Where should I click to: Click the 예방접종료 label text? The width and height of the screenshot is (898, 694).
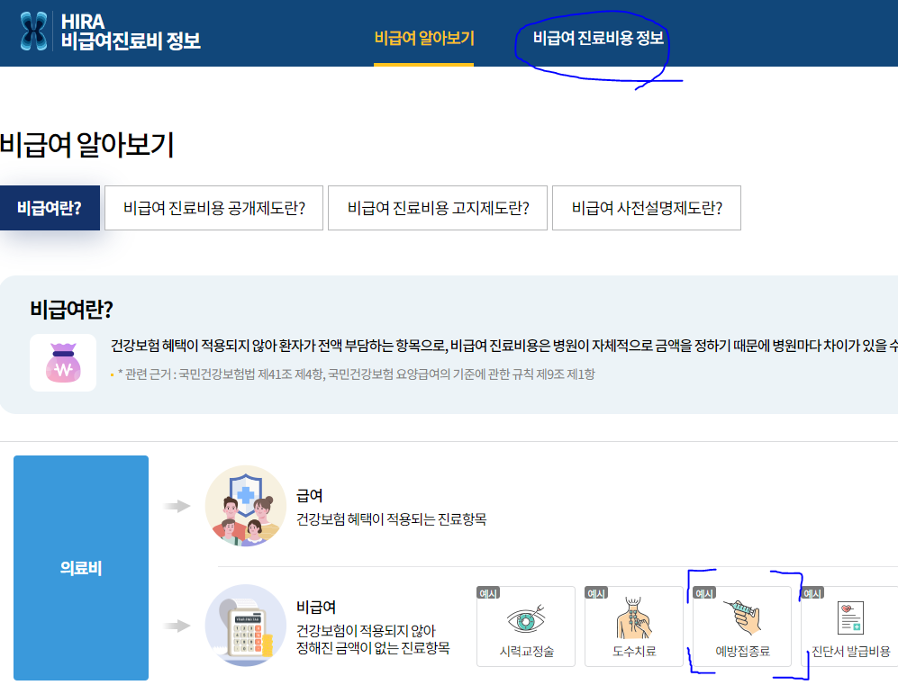[x=742, y=652]
